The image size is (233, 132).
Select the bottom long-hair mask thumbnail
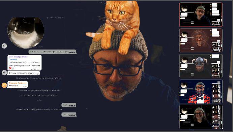(x=201, y=117)
